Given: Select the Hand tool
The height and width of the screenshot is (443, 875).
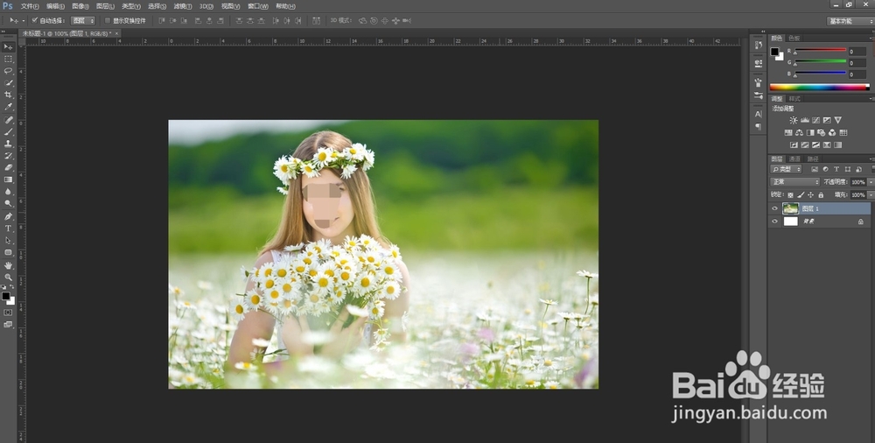Looking at the screenshot, I should (9, 264).
